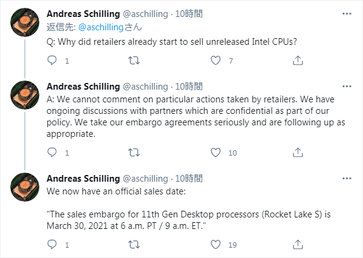Open more options for sales date tweet

pyautogui.click(x=346, y=178)
